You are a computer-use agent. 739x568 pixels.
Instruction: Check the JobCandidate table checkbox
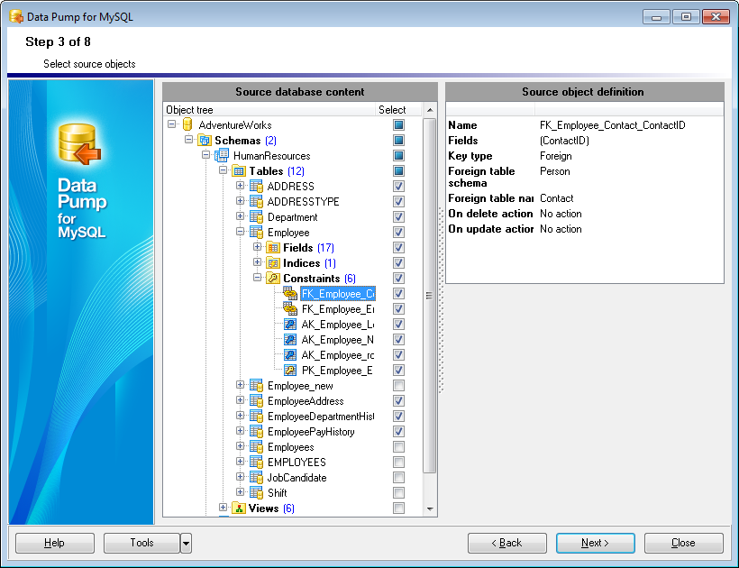(398, 478)
